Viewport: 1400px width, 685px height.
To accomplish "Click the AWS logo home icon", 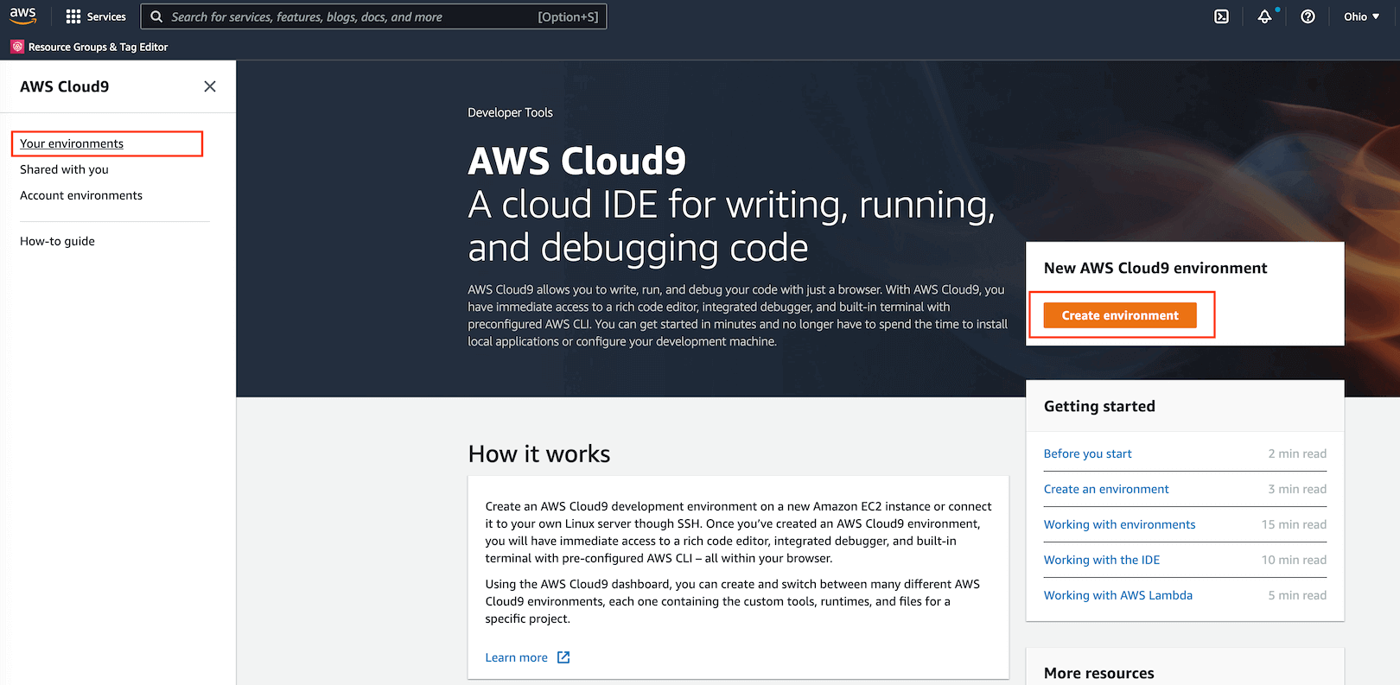I will tap(23, 16).
